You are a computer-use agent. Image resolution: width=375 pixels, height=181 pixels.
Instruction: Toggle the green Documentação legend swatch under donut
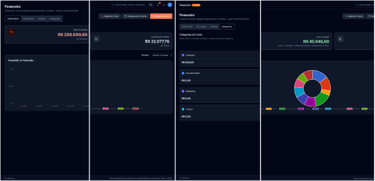282,109
